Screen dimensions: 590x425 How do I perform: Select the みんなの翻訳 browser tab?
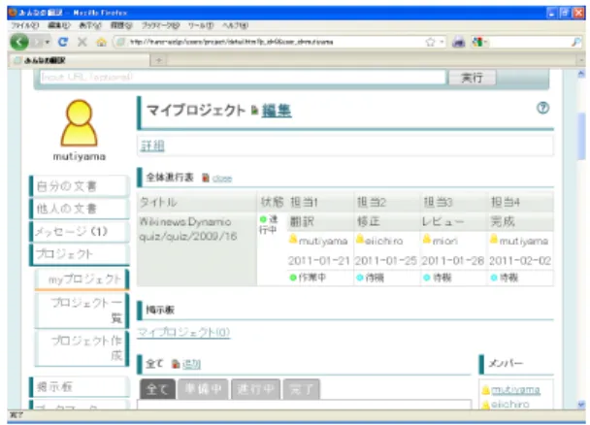click(80, 60)
